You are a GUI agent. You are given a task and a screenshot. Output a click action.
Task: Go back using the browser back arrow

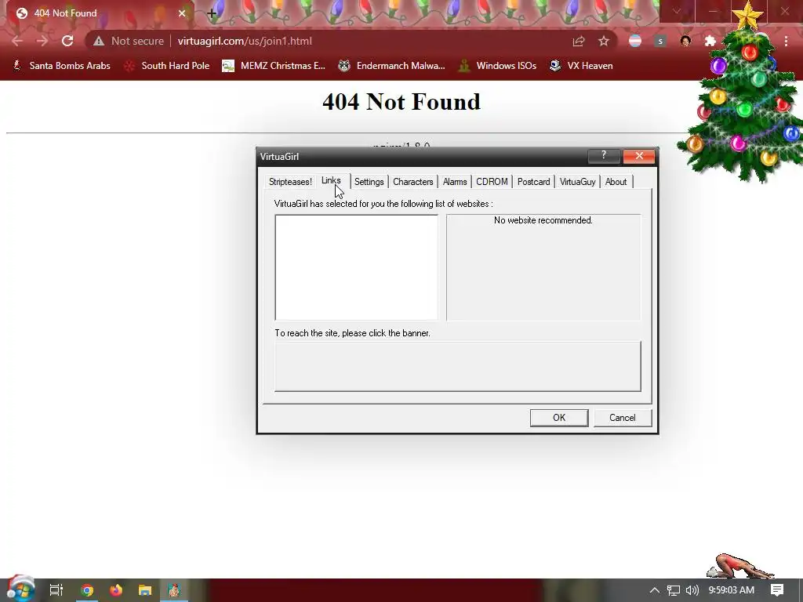pyautogui.click(x=17, y=41)
